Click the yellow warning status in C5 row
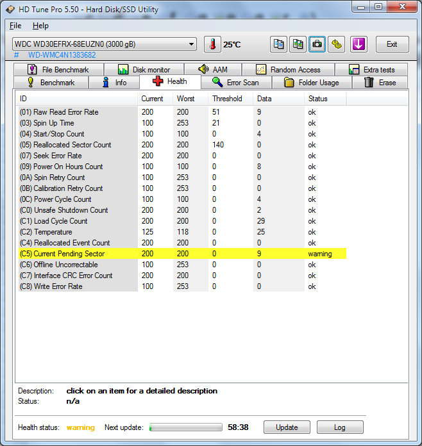The image size is (422, 446). 320,254
